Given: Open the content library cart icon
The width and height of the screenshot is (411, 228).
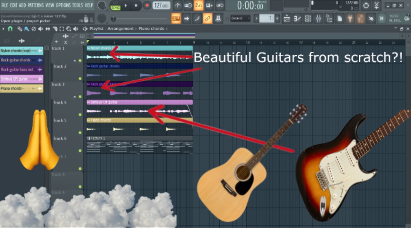Looking at the screenshot, I should (382, 19).
